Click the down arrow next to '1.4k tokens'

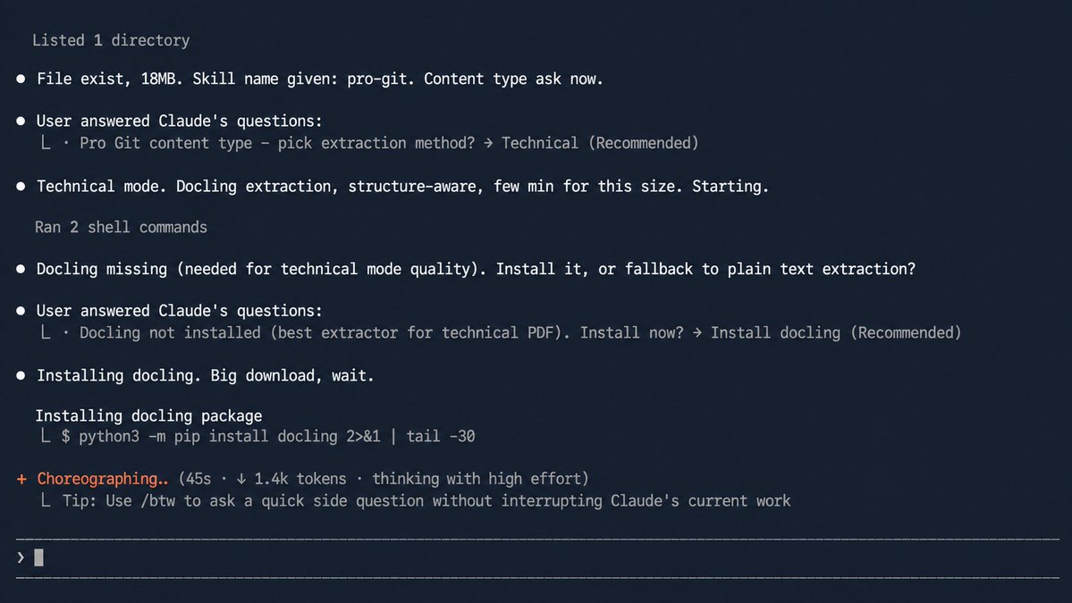pyautogui.click(x=241, y=480)
